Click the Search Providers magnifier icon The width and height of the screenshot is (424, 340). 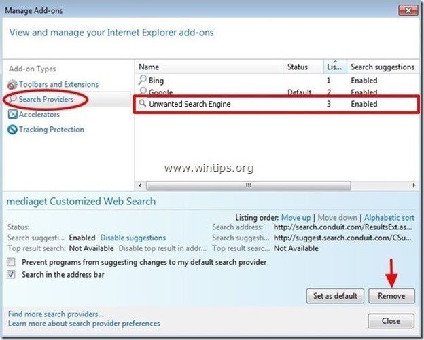click(13, 99)
